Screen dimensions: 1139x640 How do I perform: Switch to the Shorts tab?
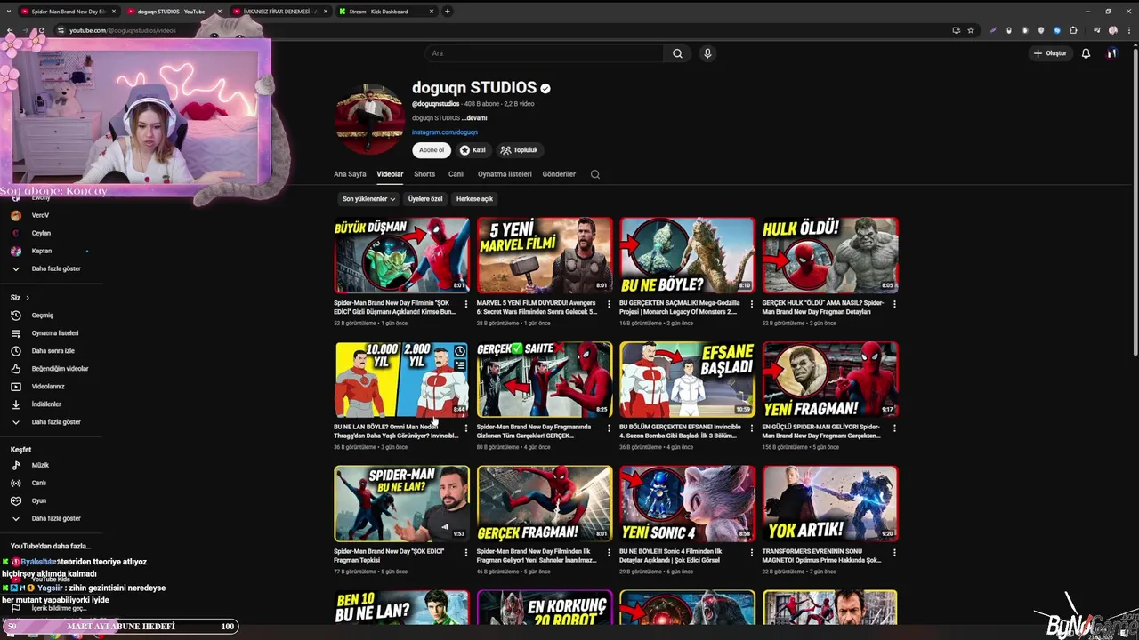424,174
